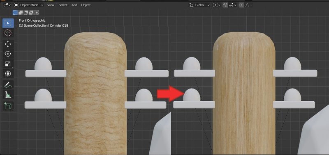Screen dimensions: 329x155
Task: Open the Select menu
Action: click(63, 5)
